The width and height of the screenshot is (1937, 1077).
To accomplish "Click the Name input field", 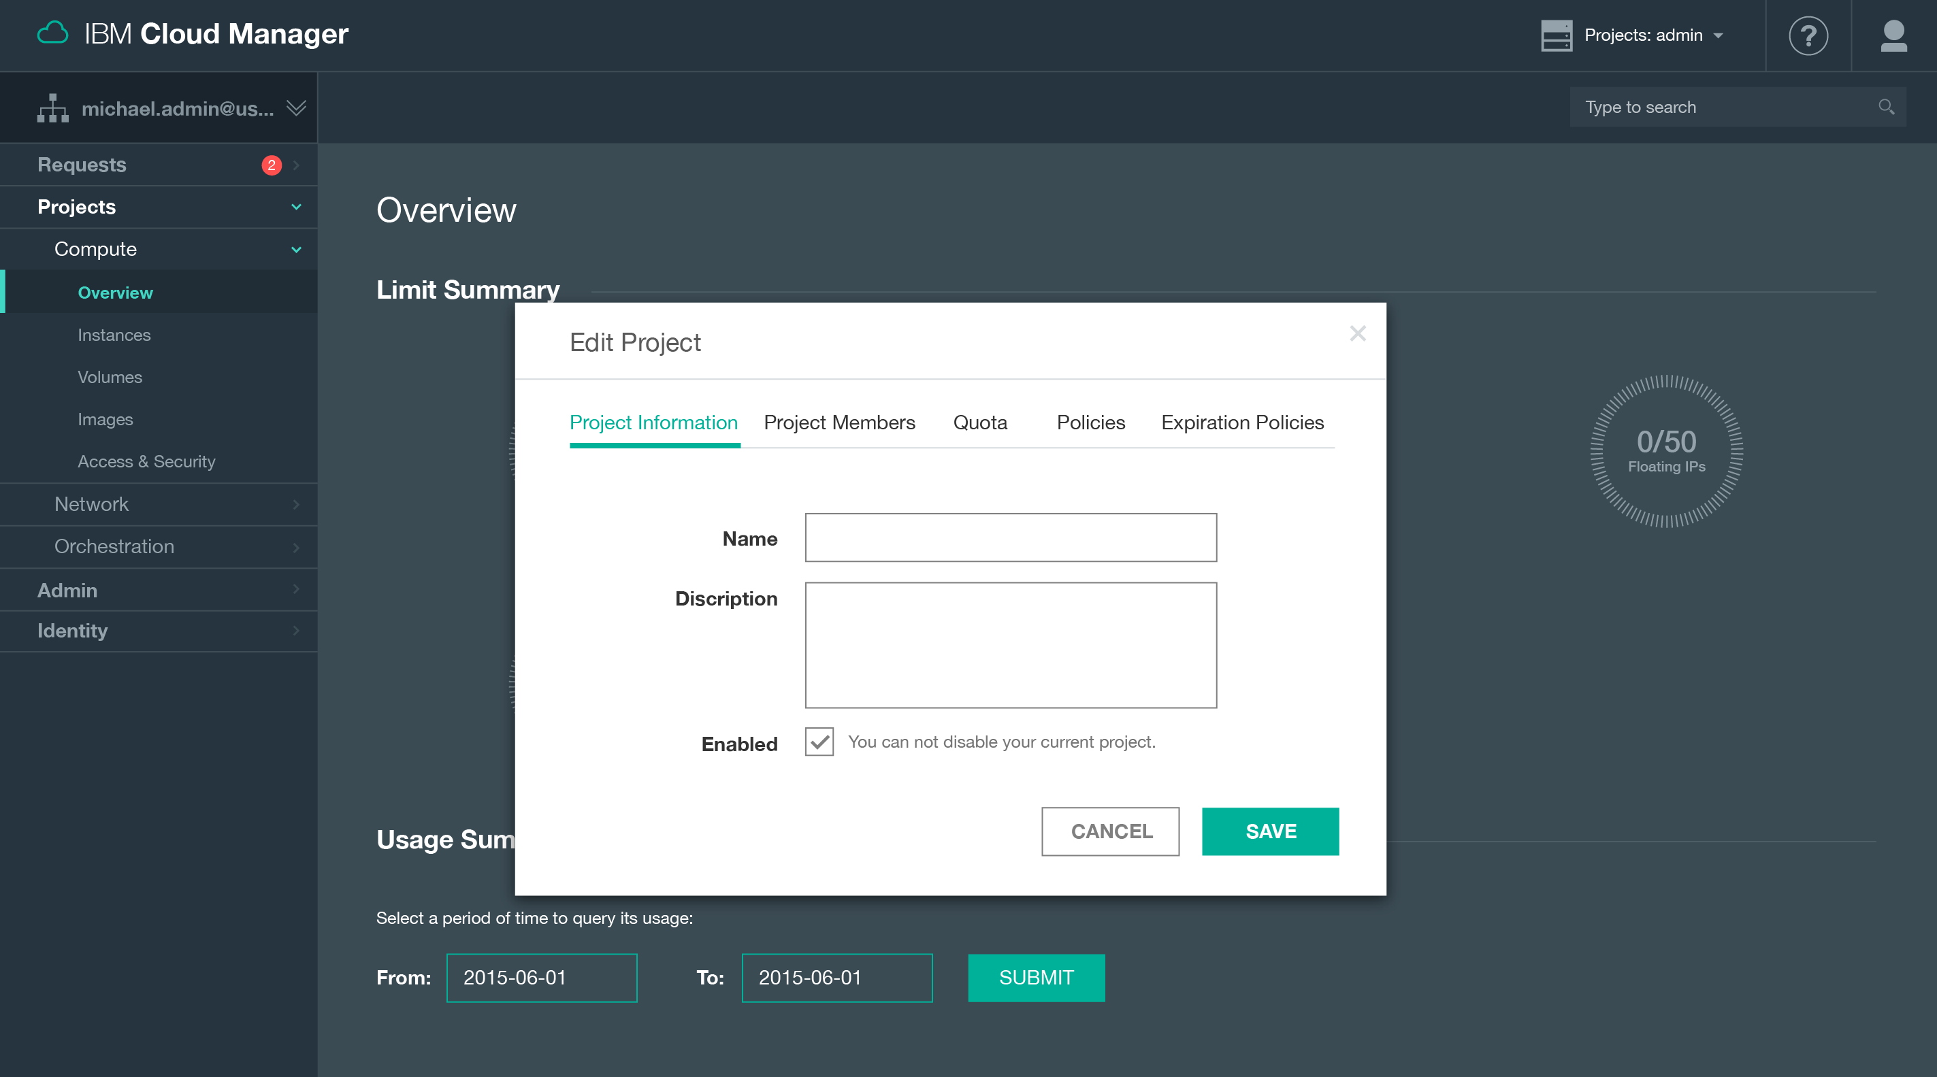I will [1011, 537].
